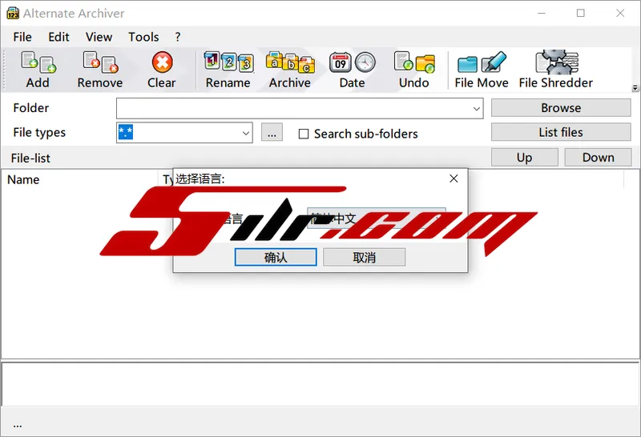
Task: Enable Search sub-folders checkbox
Action: [304, 134]
